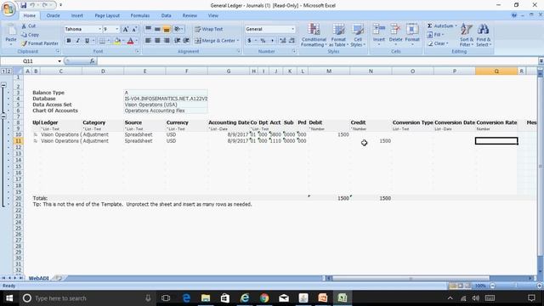Image resolution: width=544 pixels, height=306 pixels.
Task: Decrease indent in Alignment group
Action: pos(178,41)
